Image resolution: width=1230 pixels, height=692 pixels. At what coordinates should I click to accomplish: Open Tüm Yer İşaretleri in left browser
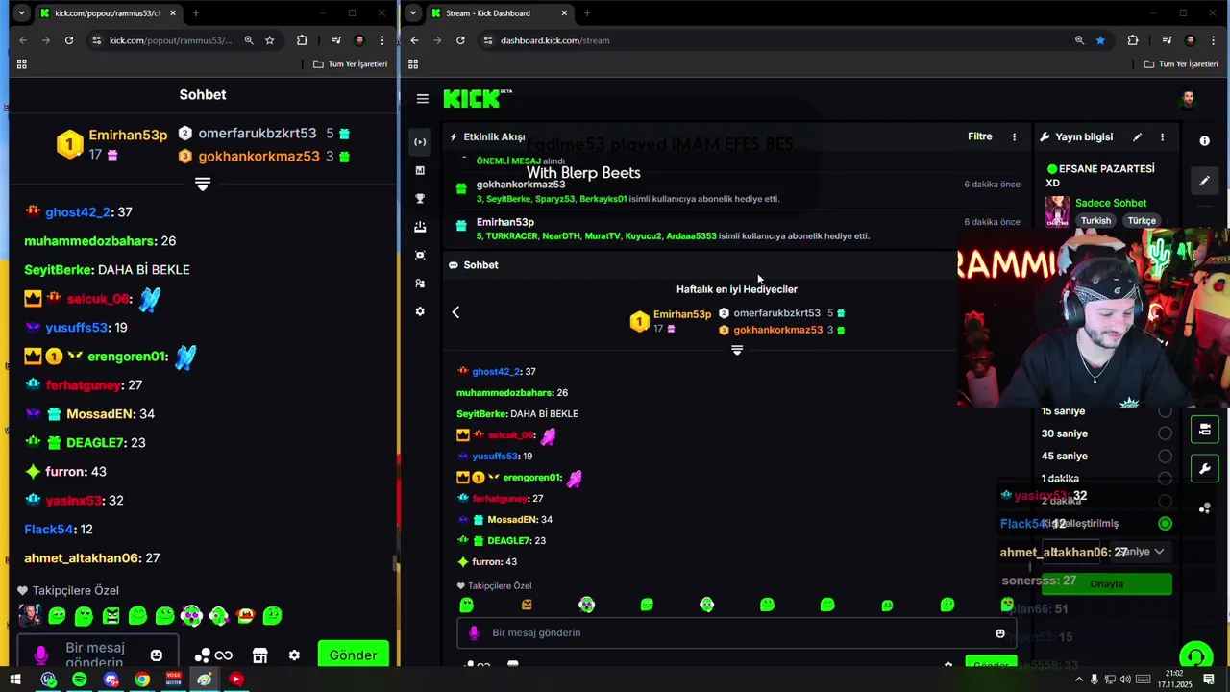[350, 64]
